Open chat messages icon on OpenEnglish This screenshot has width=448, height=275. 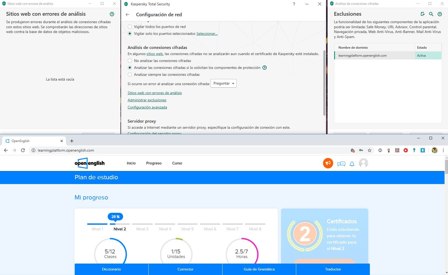[341, 164]
